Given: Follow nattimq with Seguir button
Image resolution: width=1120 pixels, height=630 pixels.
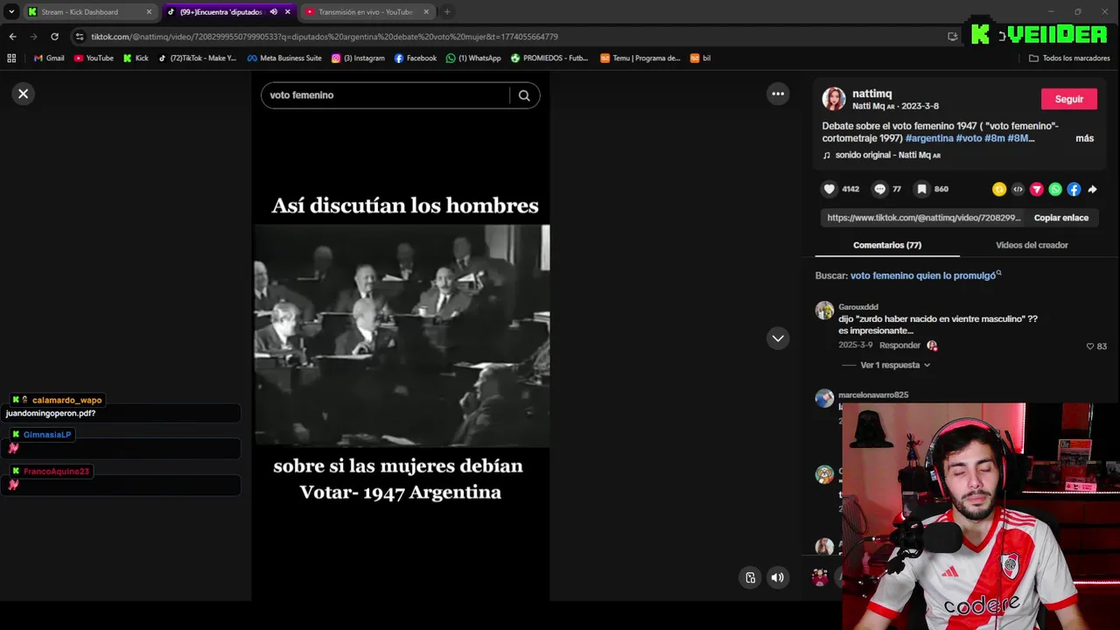Looking at the screenshot, I should (x=1068, y=99).
